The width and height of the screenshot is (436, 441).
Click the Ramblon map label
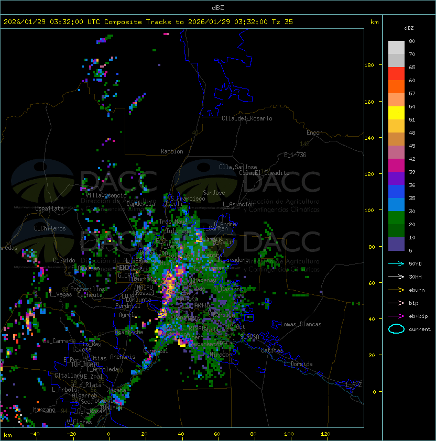point(172,151)
